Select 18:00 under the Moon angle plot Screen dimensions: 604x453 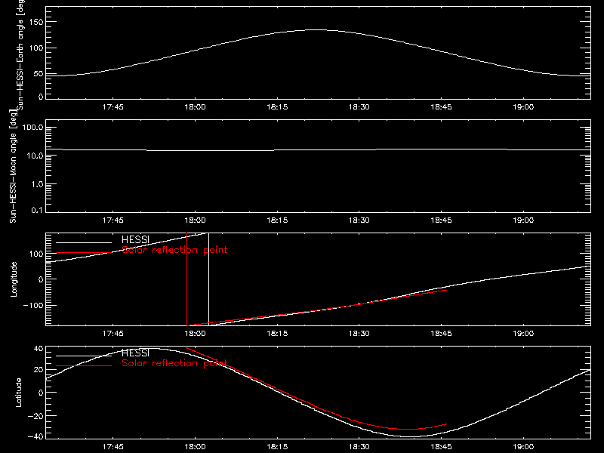(x=195, y=220)
